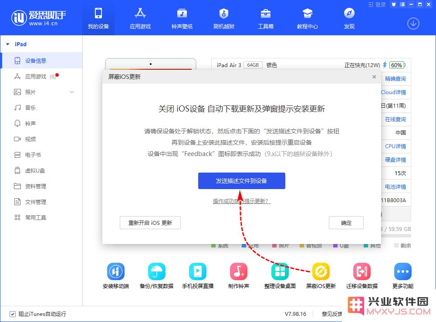This screenshot has width=436, height=322.
Task: Click the 爱思助手 logo
Action: point(39,18)
